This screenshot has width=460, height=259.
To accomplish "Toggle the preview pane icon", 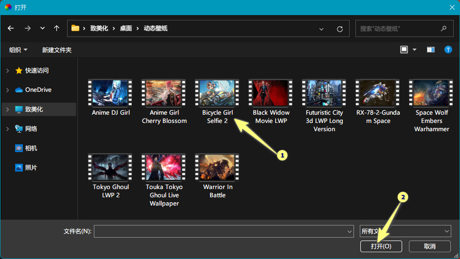I will click(431, 50).
